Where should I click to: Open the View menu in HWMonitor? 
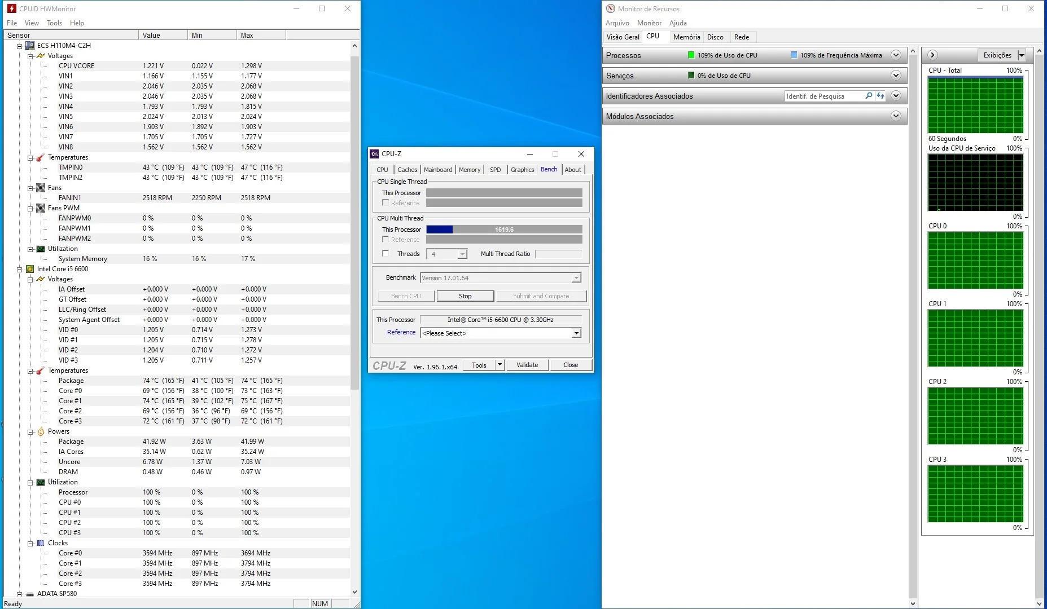point(32,23)
